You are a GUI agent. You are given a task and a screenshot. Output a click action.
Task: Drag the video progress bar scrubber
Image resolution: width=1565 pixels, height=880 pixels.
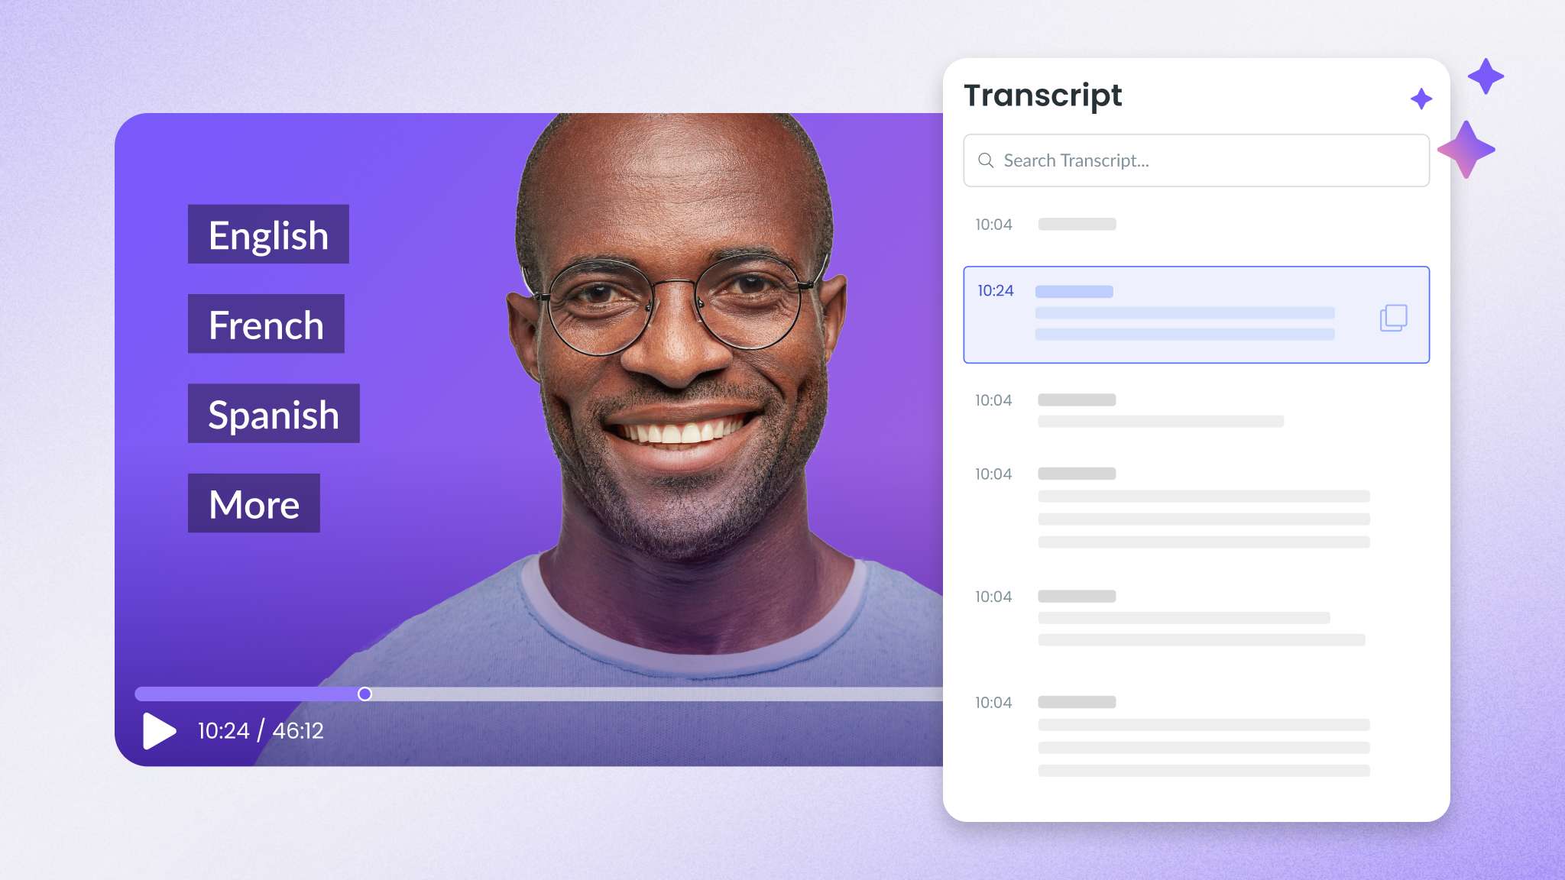coord(365,694)
